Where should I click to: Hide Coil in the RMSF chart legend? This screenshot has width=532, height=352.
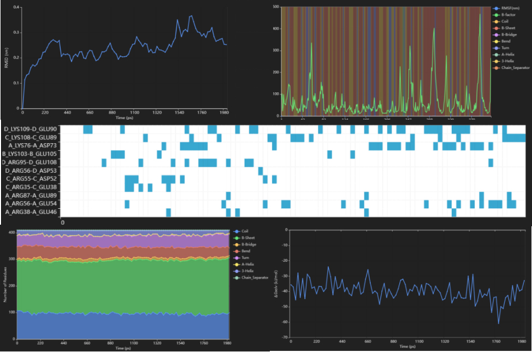click(501, 21)
